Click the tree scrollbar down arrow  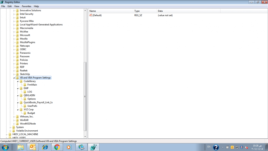coord(85,137)
